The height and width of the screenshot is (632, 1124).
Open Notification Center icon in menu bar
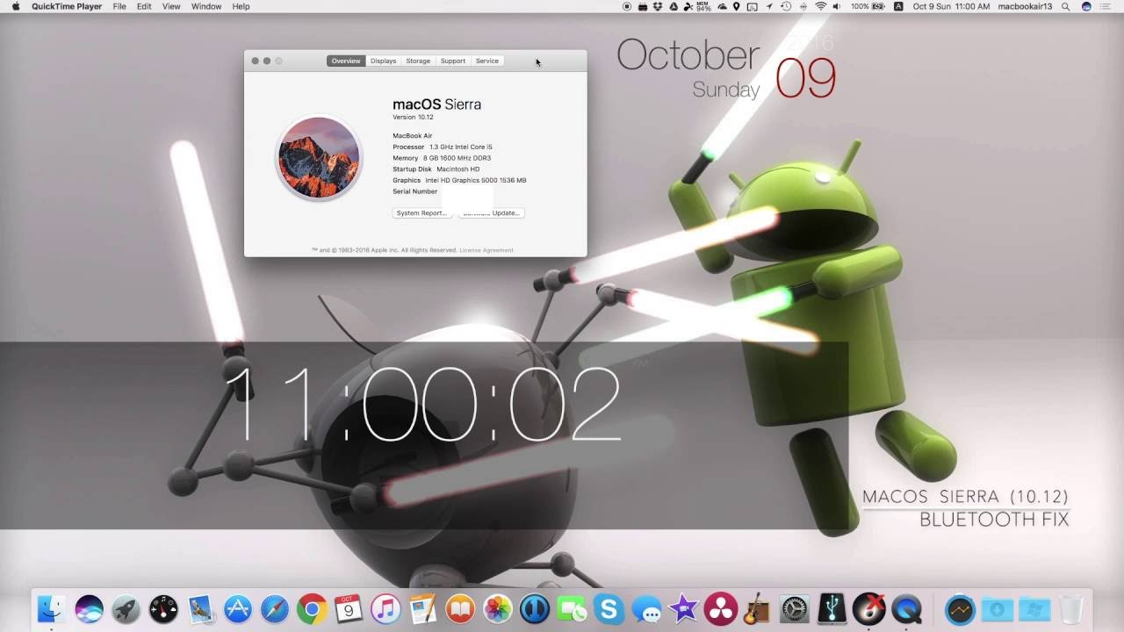pyautogui.click(x=1106, y=6)
